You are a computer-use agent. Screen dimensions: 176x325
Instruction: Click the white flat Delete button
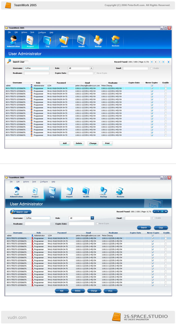click(79, 143)
